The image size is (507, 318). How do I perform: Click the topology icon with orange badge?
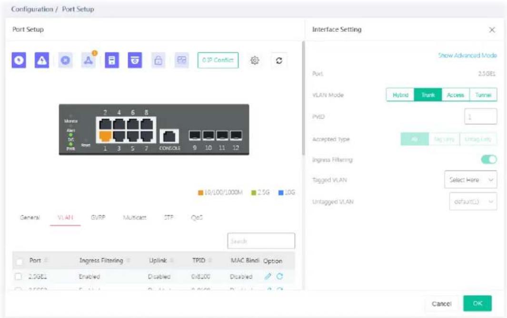pos(89,60)
